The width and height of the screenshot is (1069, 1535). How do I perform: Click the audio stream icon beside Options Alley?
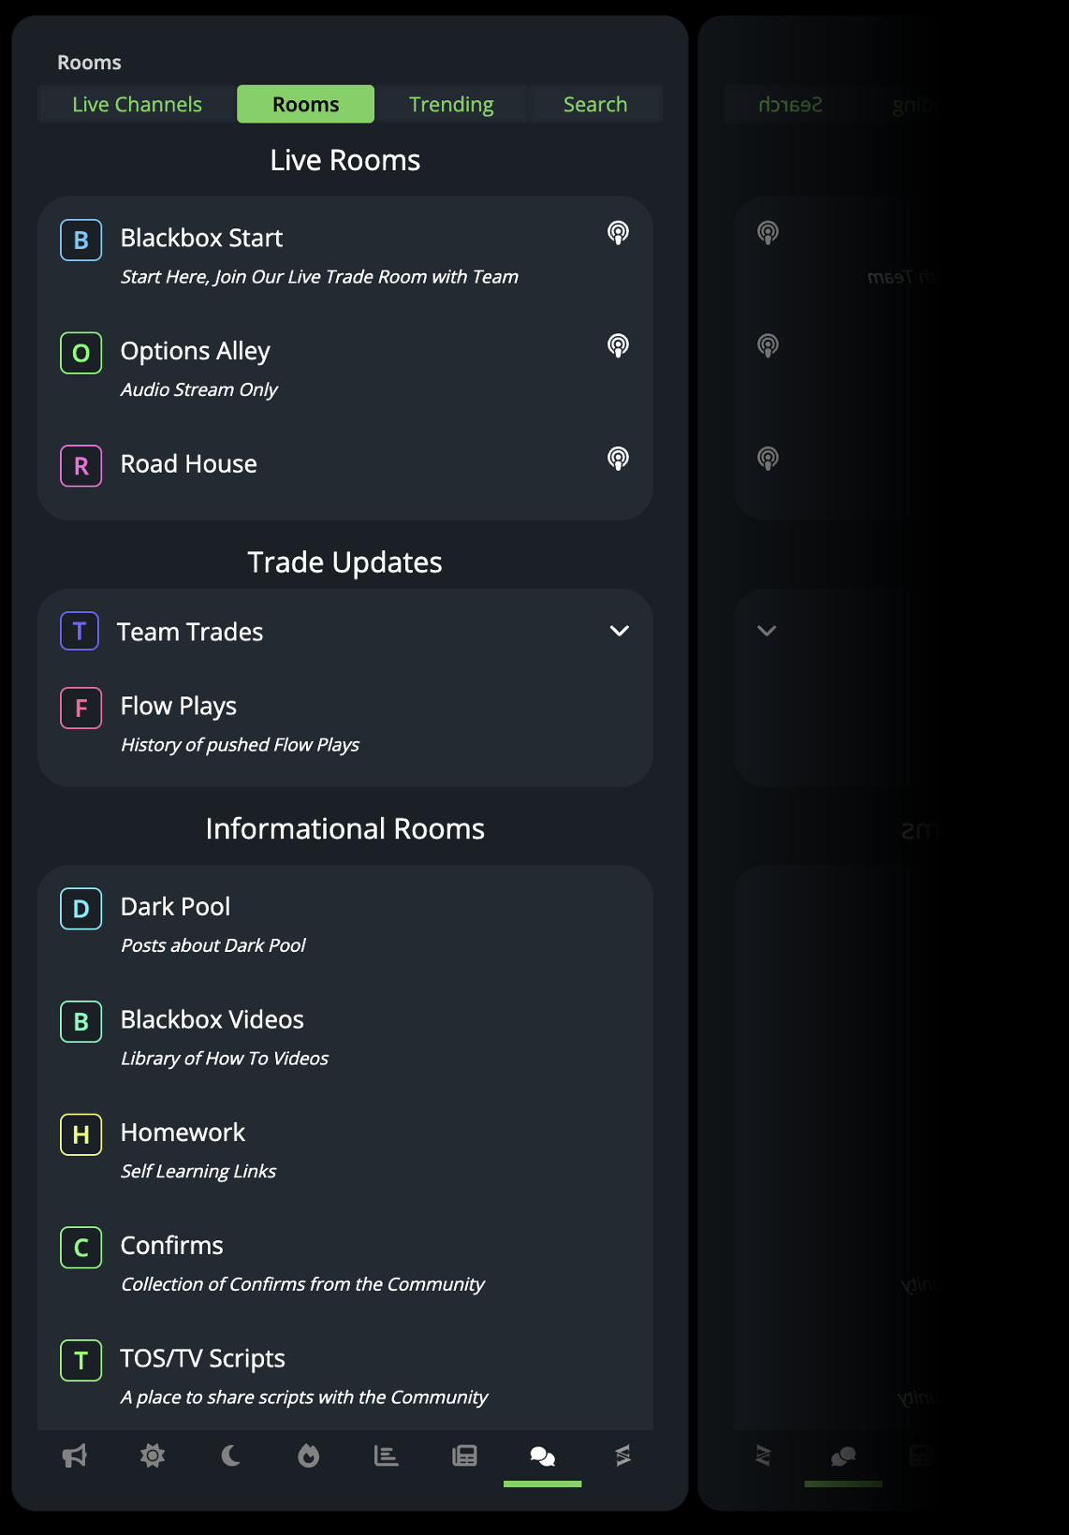618,346
